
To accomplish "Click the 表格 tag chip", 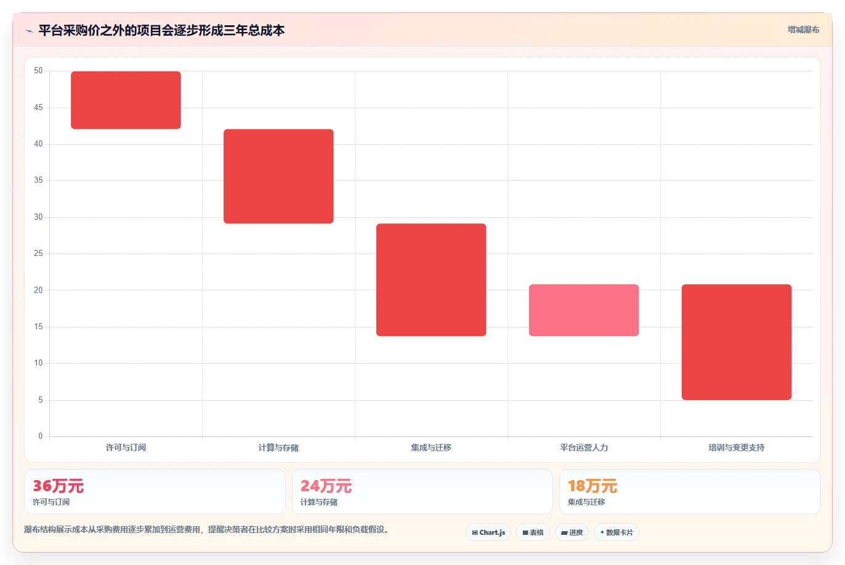I will coord(533,532).
